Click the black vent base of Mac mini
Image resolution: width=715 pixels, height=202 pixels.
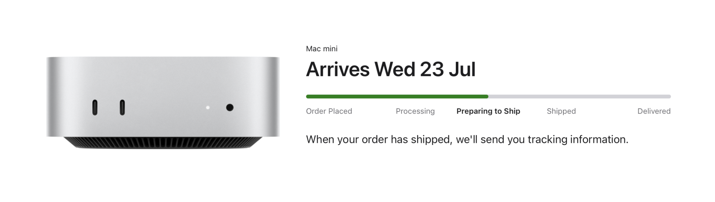pos(163,142)
